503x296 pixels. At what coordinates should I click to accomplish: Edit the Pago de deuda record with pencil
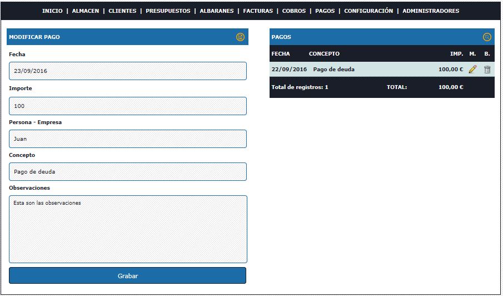tap(472, 70)
